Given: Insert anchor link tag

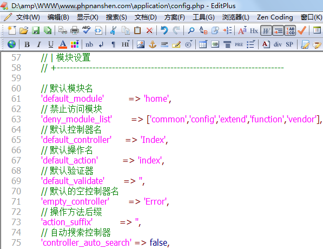Looking at the screenshot, I should [153, 44].
